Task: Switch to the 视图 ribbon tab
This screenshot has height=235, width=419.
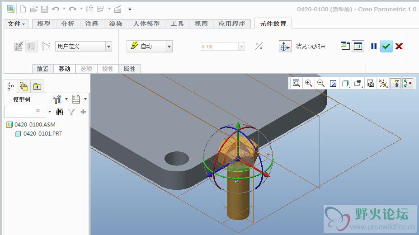Action: [x=201, y=24]
